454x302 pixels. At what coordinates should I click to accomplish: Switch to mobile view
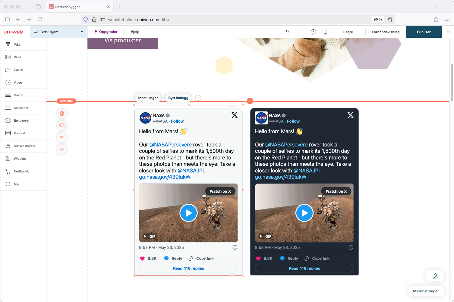[325, 32]
